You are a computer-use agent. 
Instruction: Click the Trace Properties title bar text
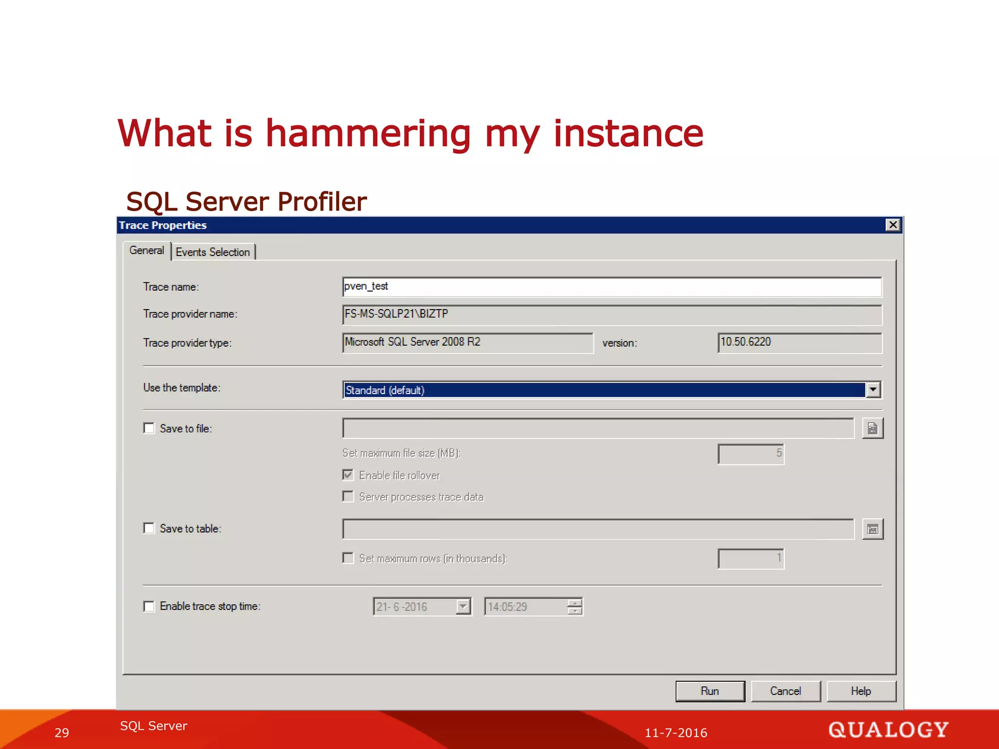click(x=162, y=225)
